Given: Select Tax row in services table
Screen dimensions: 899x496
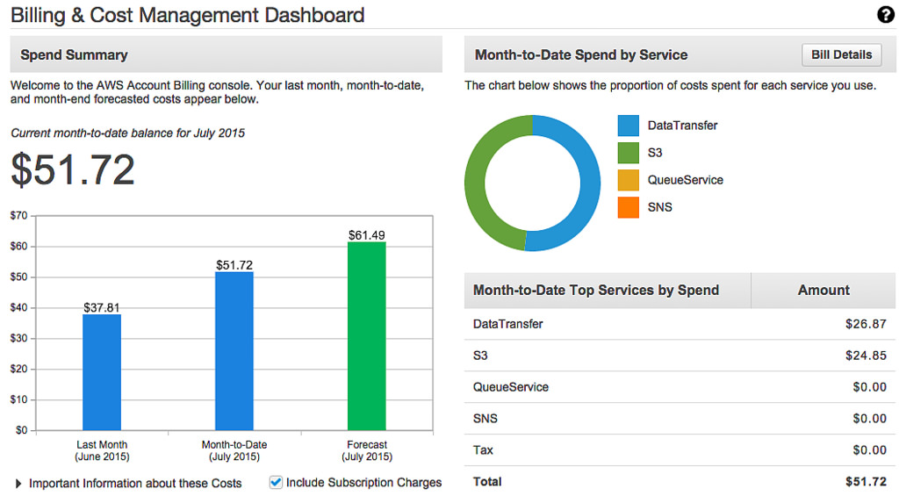Looking at the screenshot, I should tap(680, 450).
